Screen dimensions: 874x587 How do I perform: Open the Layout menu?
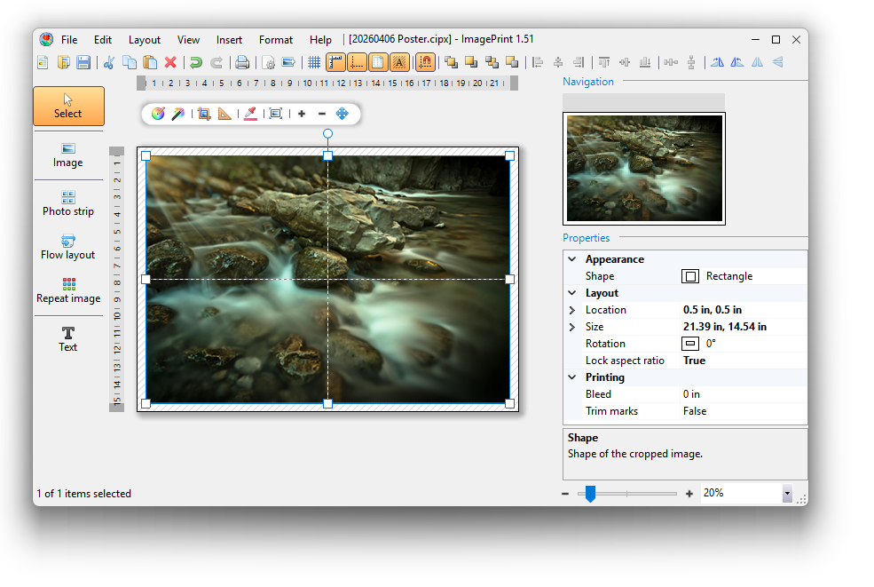pos(145,39)
